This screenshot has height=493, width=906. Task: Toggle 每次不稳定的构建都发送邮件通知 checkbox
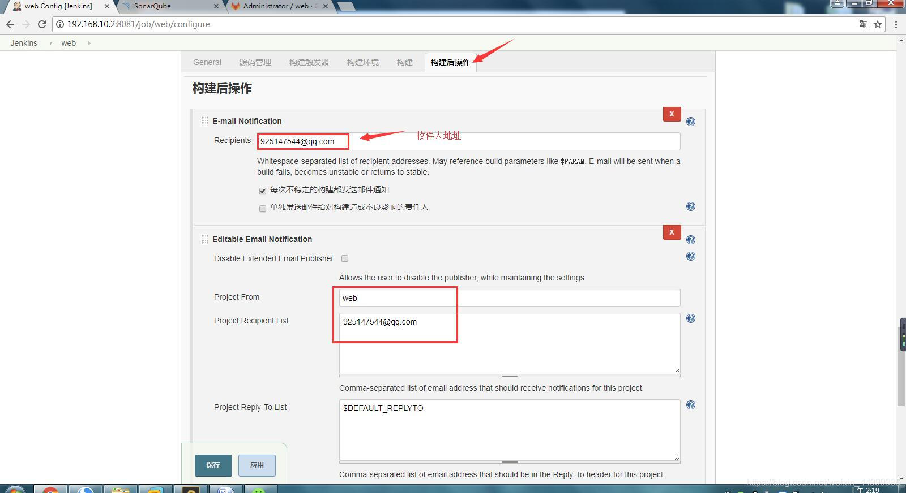tap(263, 191)
